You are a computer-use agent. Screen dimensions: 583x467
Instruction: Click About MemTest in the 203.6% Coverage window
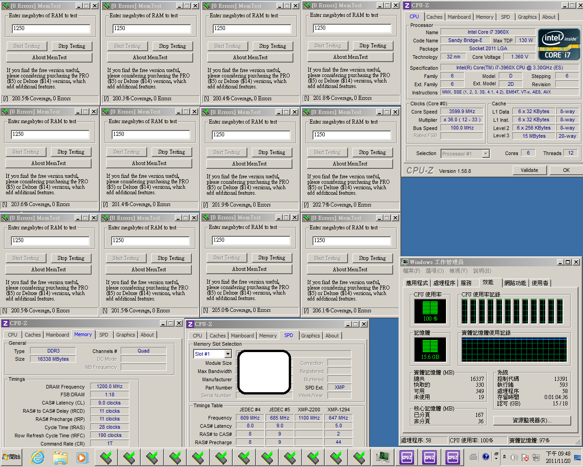(x=48, y=163)
